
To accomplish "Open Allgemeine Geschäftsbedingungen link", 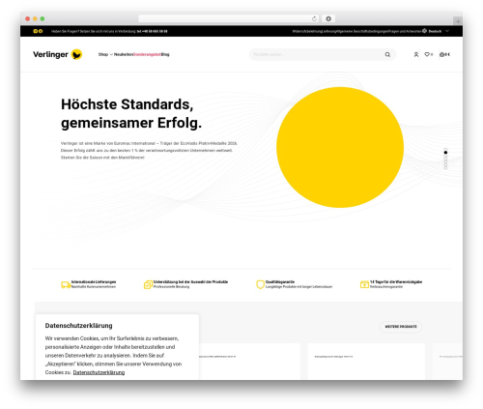I will click(x=361, y=31).
